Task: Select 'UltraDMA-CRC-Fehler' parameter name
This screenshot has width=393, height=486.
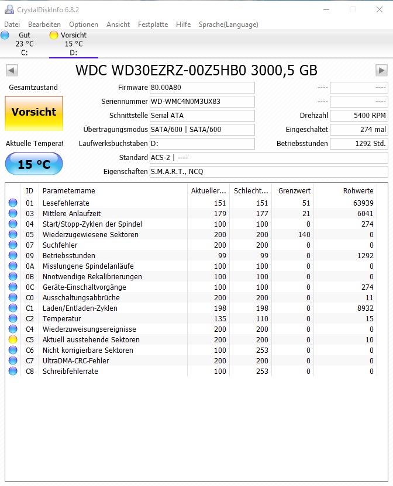Action: 76,361
